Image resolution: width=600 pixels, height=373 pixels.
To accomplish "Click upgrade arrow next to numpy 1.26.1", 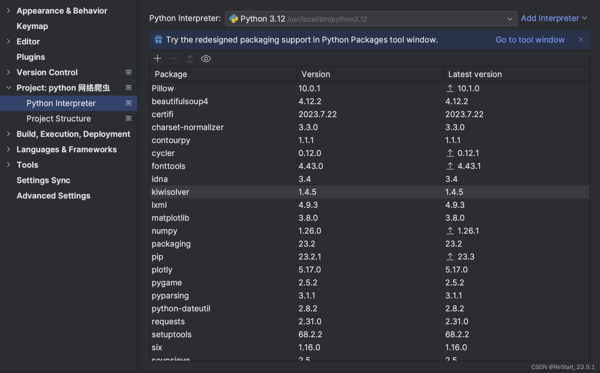I will tap(450, 231).
